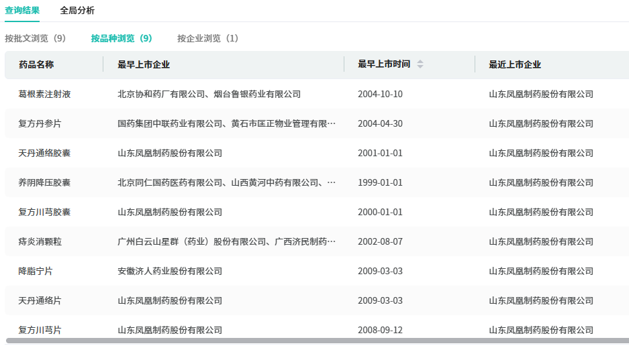Click 安徽济人药业股份有限公司 company cell
This screenshot has width=629, height=354.
(x=170, y=271)
